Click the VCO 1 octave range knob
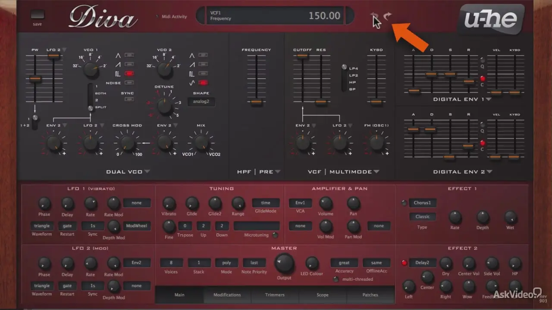 (x=91, y=69)
